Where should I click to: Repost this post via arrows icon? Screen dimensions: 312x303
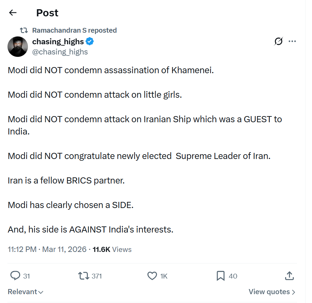[84, 276]
